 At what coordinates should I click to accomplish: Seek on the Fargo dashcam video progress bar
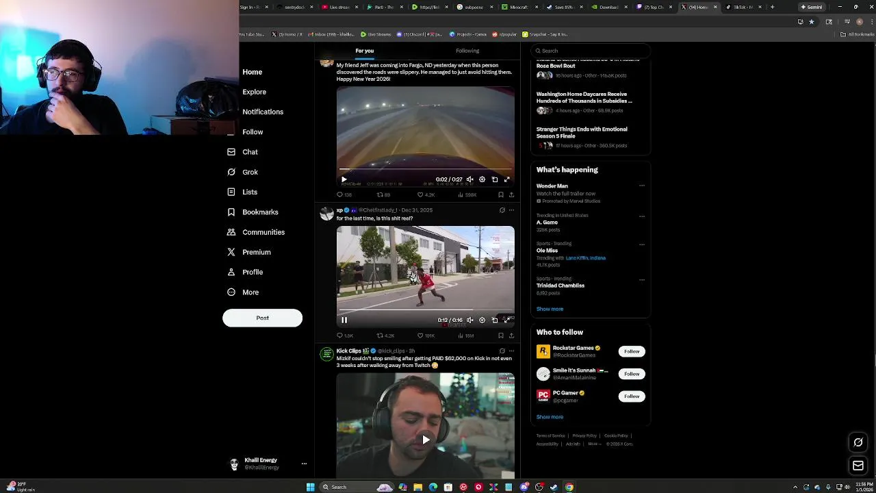425,169
